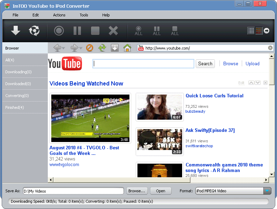Open the Help menu
This screenshot has width=277, height=209.
click(x=106, y=15)
